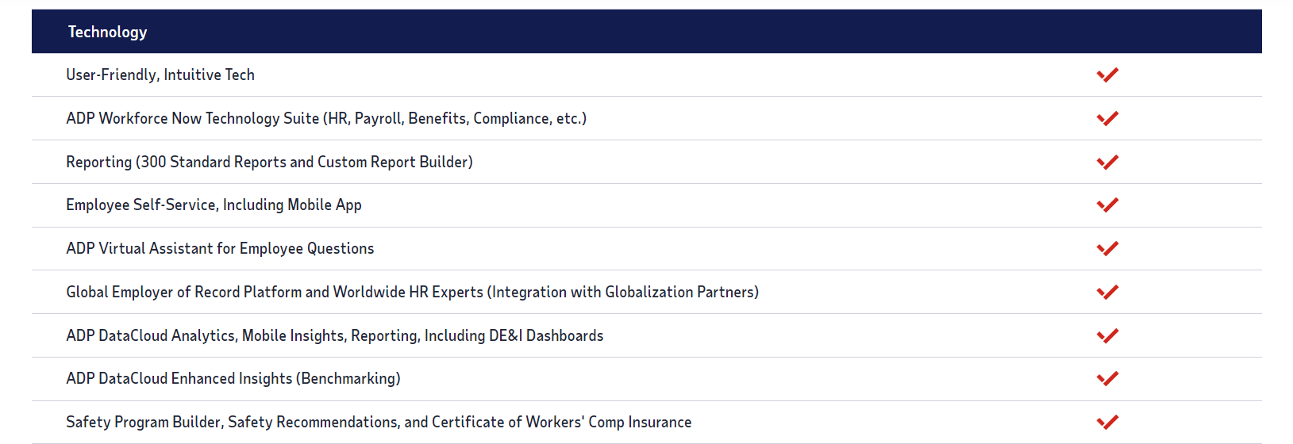
Task: Click Global Employer of Record Platform text
Action: (x=412, y=292)
